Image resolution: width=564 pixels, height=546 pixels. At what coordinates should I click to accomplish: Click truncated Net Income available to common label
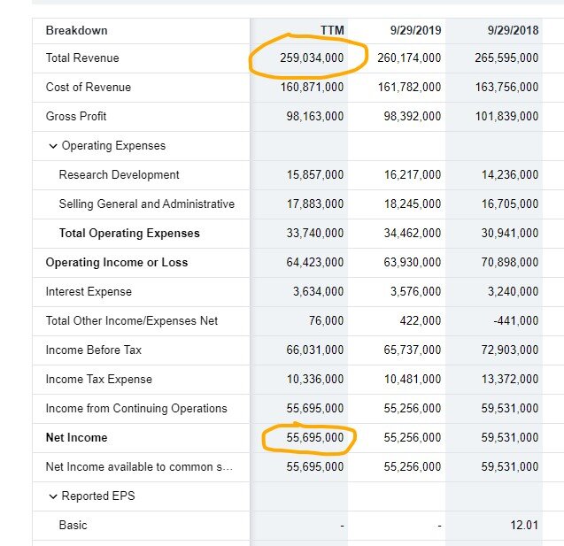click(139, 466)
